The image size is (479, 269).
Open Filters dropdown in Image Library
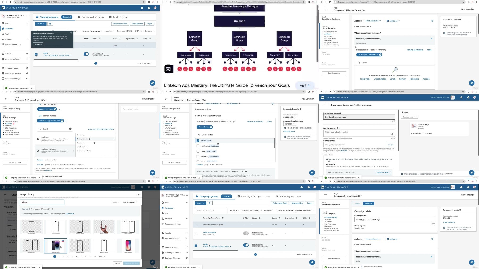(116, 202)
